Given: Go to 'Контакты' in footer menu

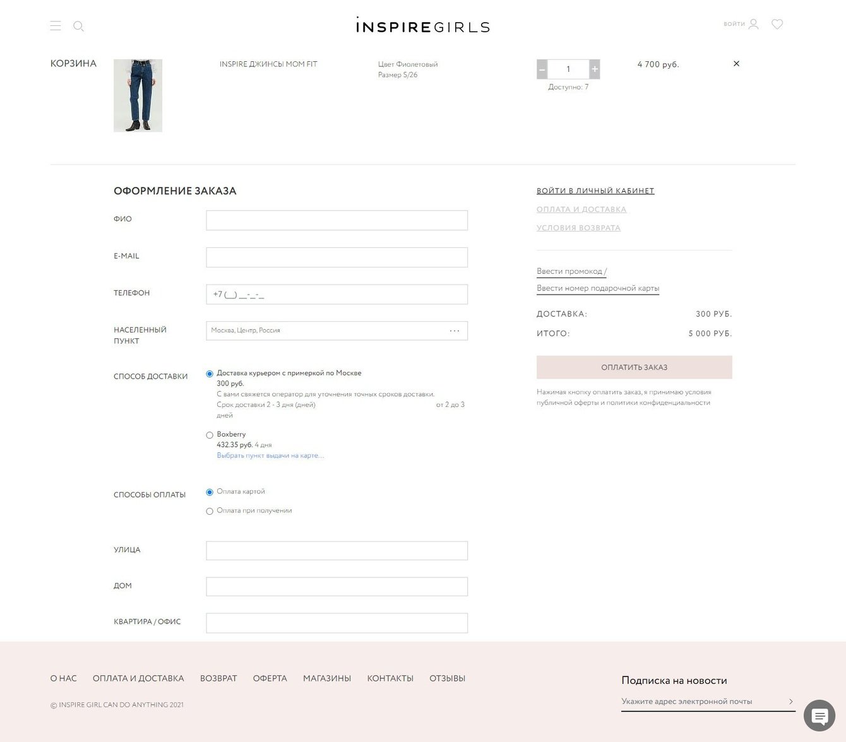Looking at the screenshot, I should [x=390, y=678].
